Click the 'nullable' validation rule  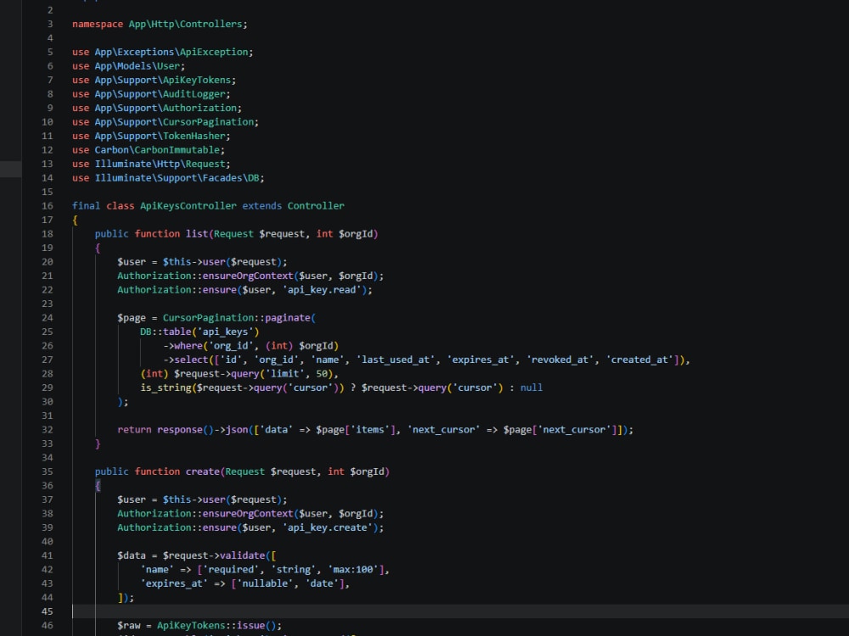(265, 583)
